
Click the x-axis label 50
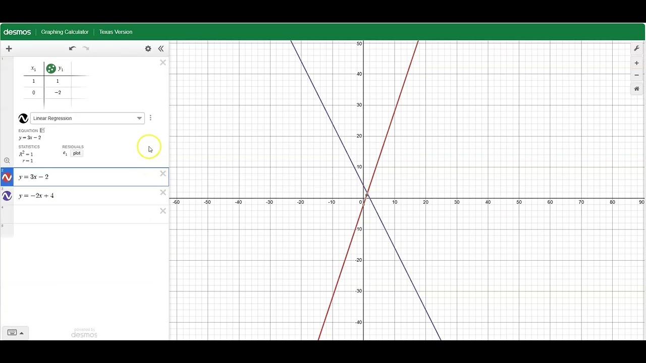[x=519, y=202]
